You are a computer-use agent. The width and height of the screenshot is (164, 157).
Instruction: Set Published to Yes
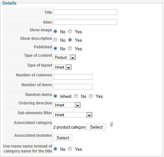coord(70,48)
